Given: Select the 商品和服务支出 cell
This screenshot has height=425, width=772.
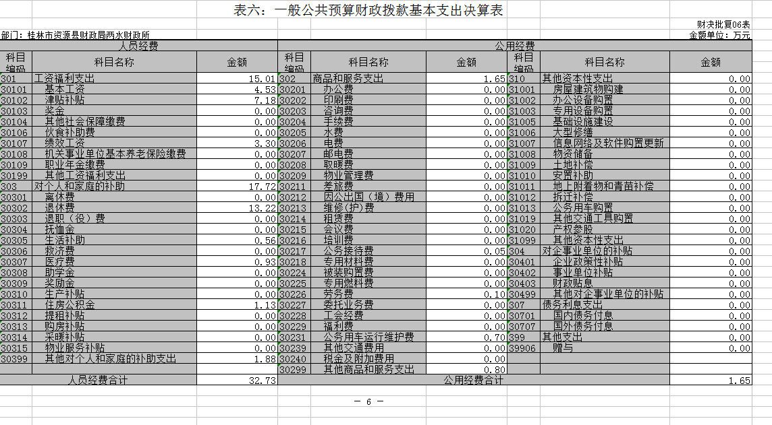Looking at the screenshot, I should [348, 79].
